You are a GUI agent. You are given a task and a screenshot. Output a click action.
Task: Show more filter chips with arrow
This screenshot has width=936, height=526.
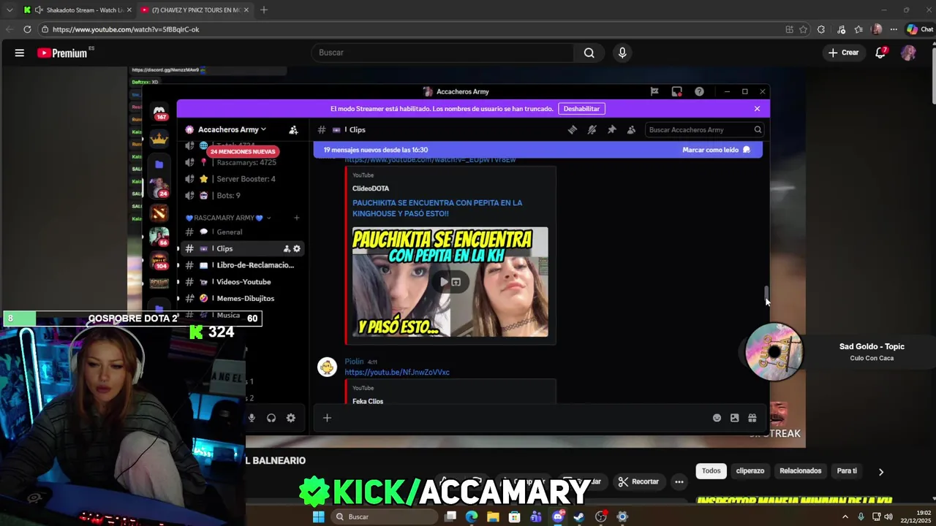pyautogui.click(x=881, y=472)
